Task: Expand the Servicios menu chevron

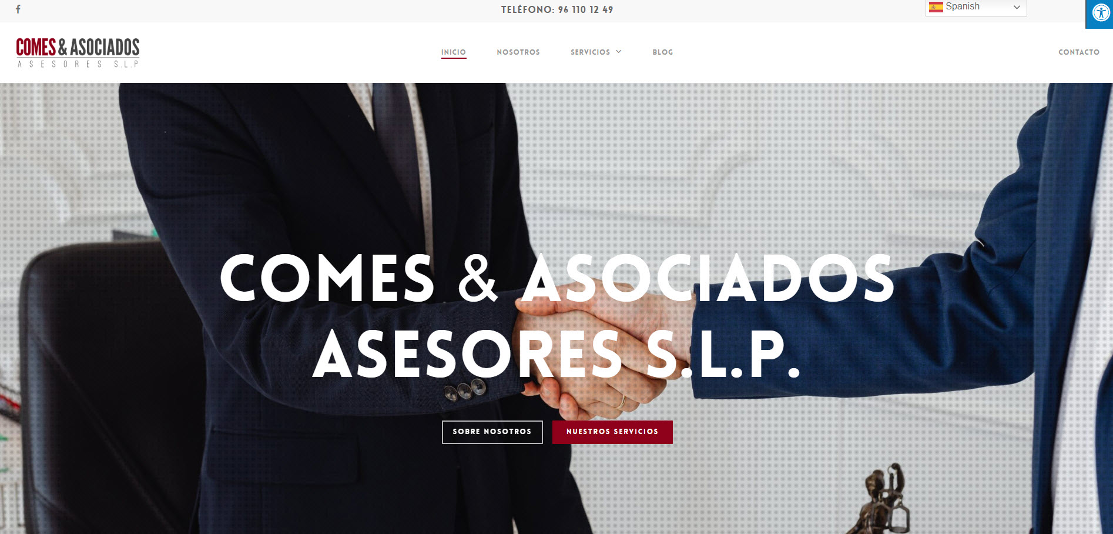Action: (x=618, y=52)
